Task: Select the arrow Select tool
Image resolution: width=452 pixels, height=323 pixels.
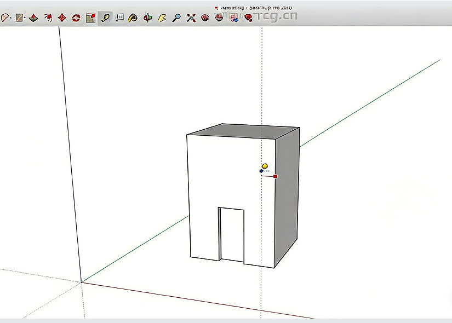Action: 5,17
